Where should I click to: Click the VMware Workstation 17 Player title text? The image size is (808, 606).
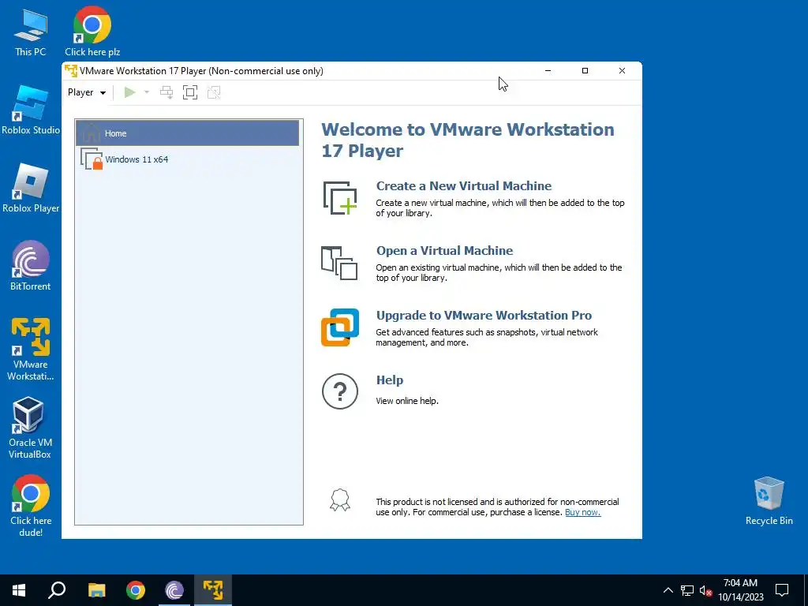point(201,70)
